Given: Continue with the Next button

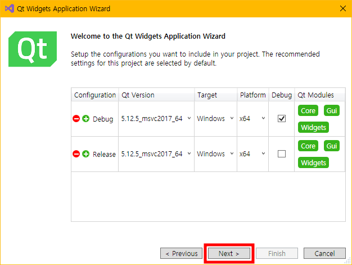Looking at the screenshot, I should click(x=229, y=253).
